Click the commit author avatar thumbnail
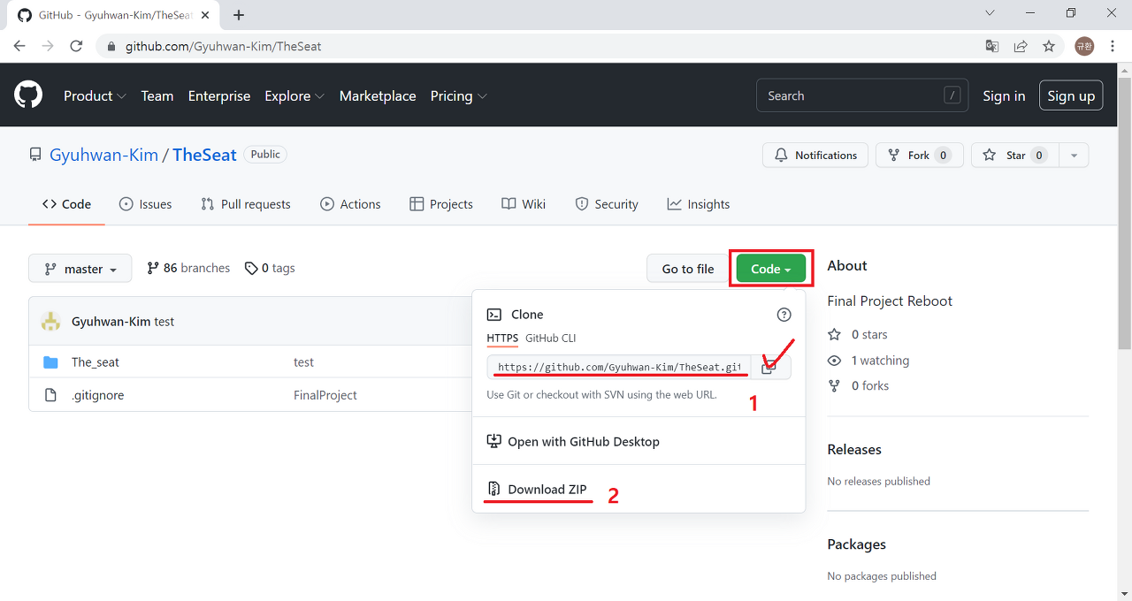The image size is (1132, 601). (51, 322)
